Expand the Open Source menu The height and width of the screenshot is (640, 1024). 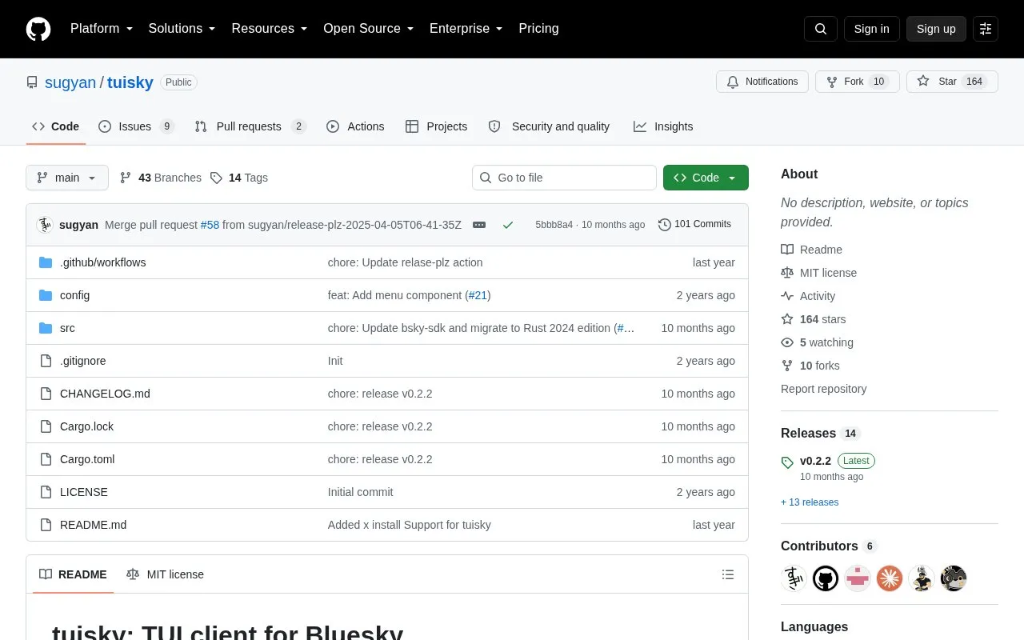pos(369,29)
